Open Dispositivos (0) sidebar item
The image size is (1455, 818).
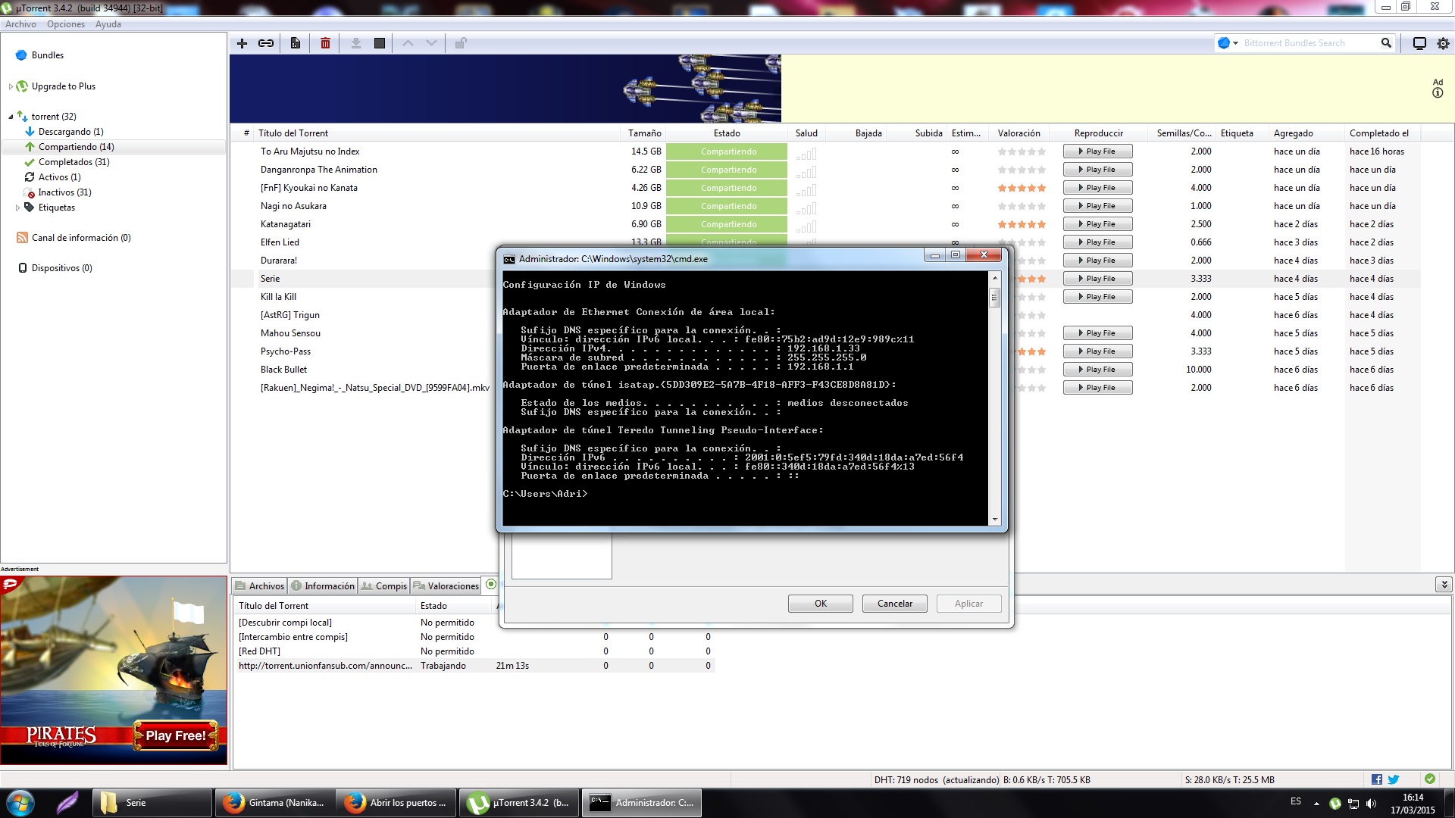click(x=61, y=268)
